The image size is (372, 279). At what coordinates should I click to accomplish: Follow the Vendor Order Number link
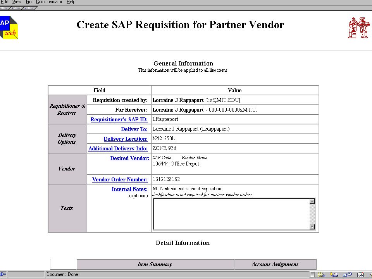click(120, 179)
